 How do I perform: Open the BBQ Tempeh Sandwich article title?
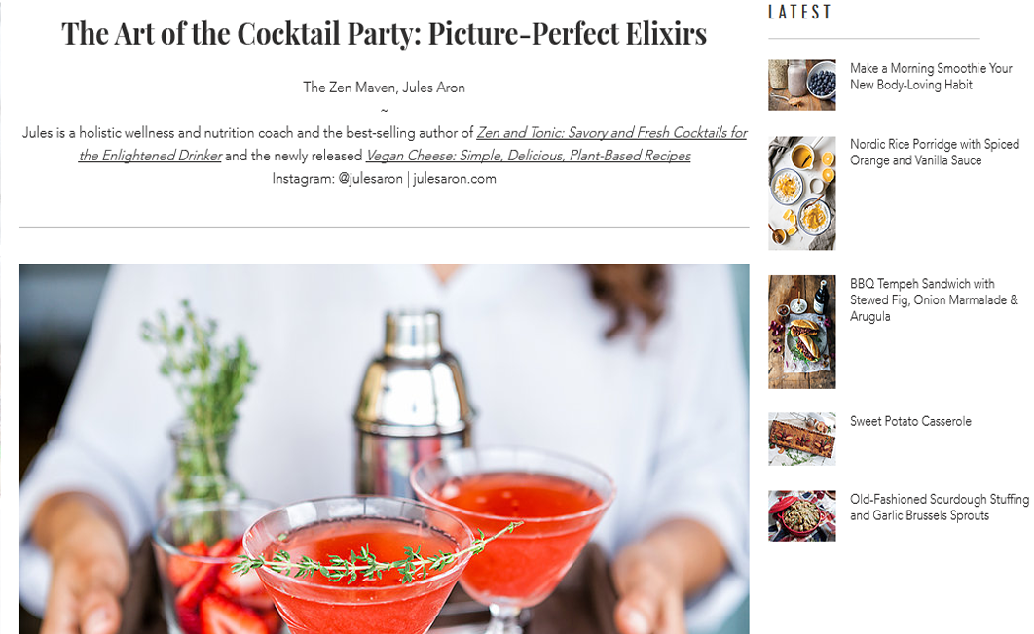tap(934, 300)
